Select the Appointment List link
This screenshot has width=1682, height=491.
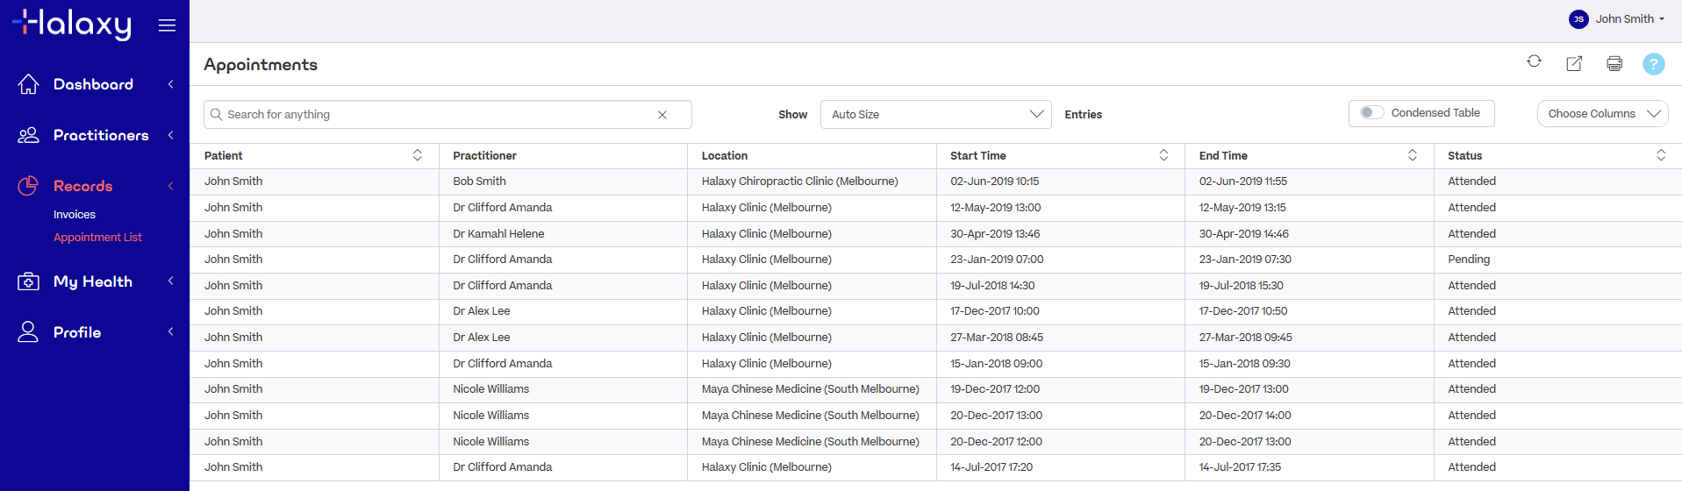(x=97, y=238)
